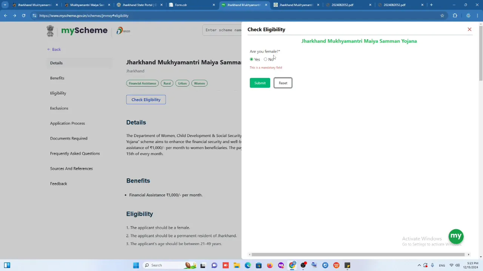Viewport: 483px width, 271px height.
Task: Switch to Mukhyamantri Maiya Samman tab
Action: tap(87, 5)
